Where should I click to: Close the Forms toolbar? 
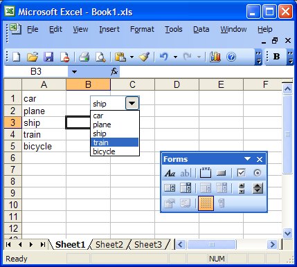[x=260, y=159]
